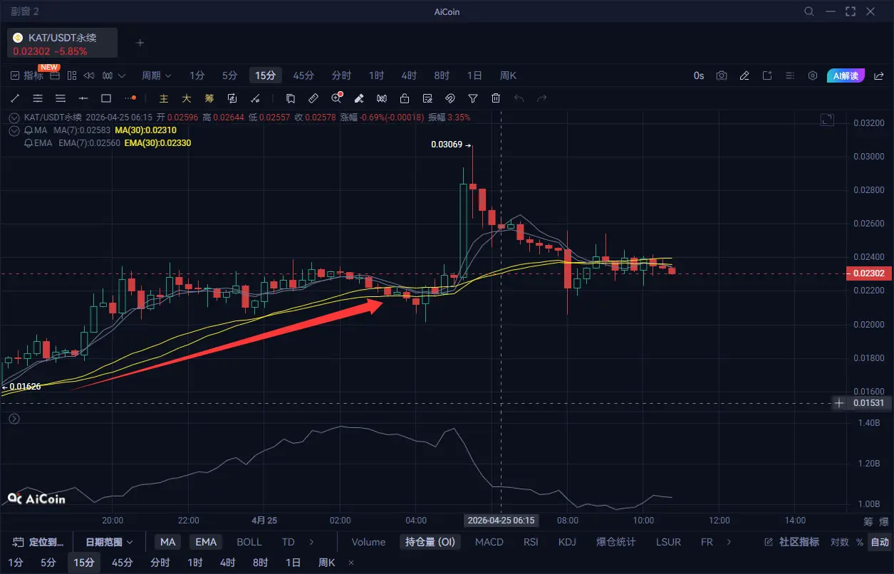Open more drawing tools with red dot
Screen dimensions: 894x574
click(130, 98)
